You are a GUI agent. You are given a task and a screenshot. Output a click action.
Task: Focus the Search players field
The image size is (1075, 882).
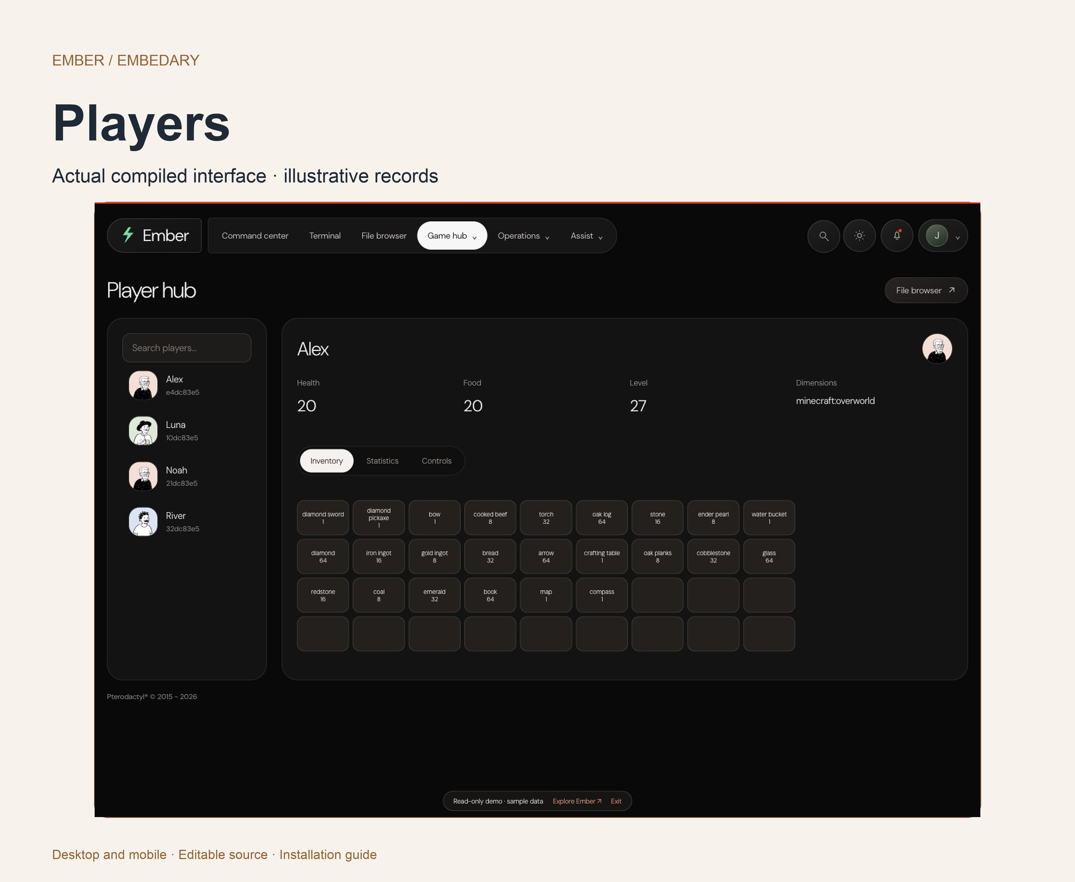pyautogui.click(x=186, y=348)
